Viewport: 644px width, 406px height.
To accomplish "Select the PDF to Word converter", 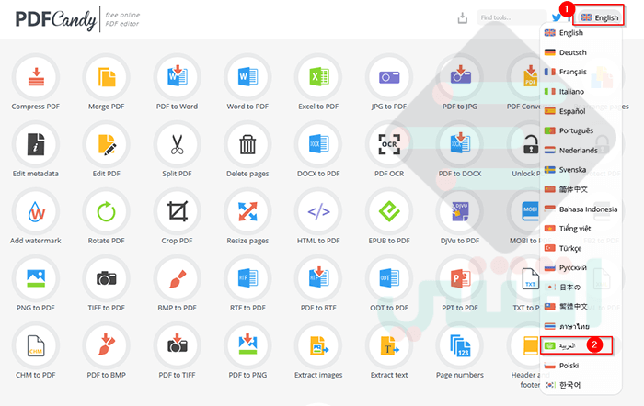I will click(177, 77).
